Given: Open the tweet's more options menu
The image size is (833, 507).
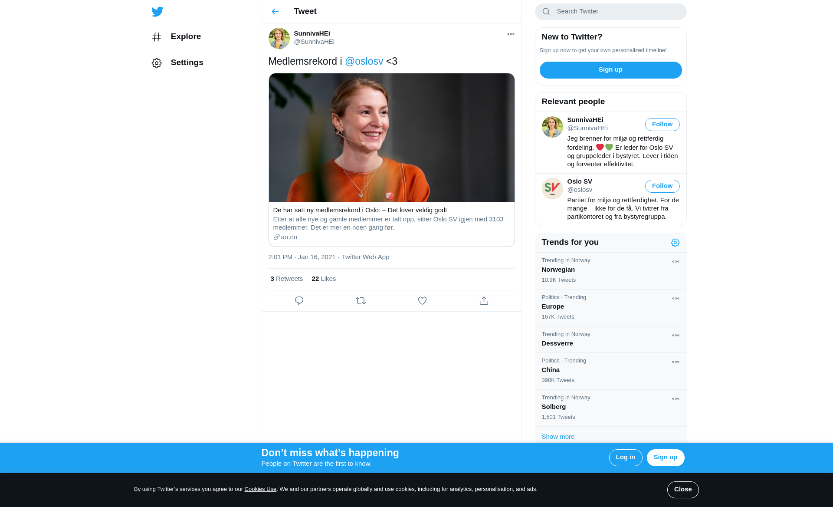Looking at the screenshot, I should pyautogui.click(x=511, y=34).
